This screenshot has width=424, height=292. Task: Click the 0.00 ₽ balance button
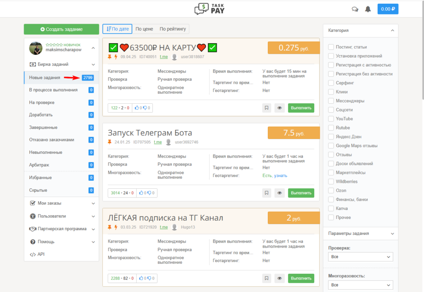click(388, 9)
